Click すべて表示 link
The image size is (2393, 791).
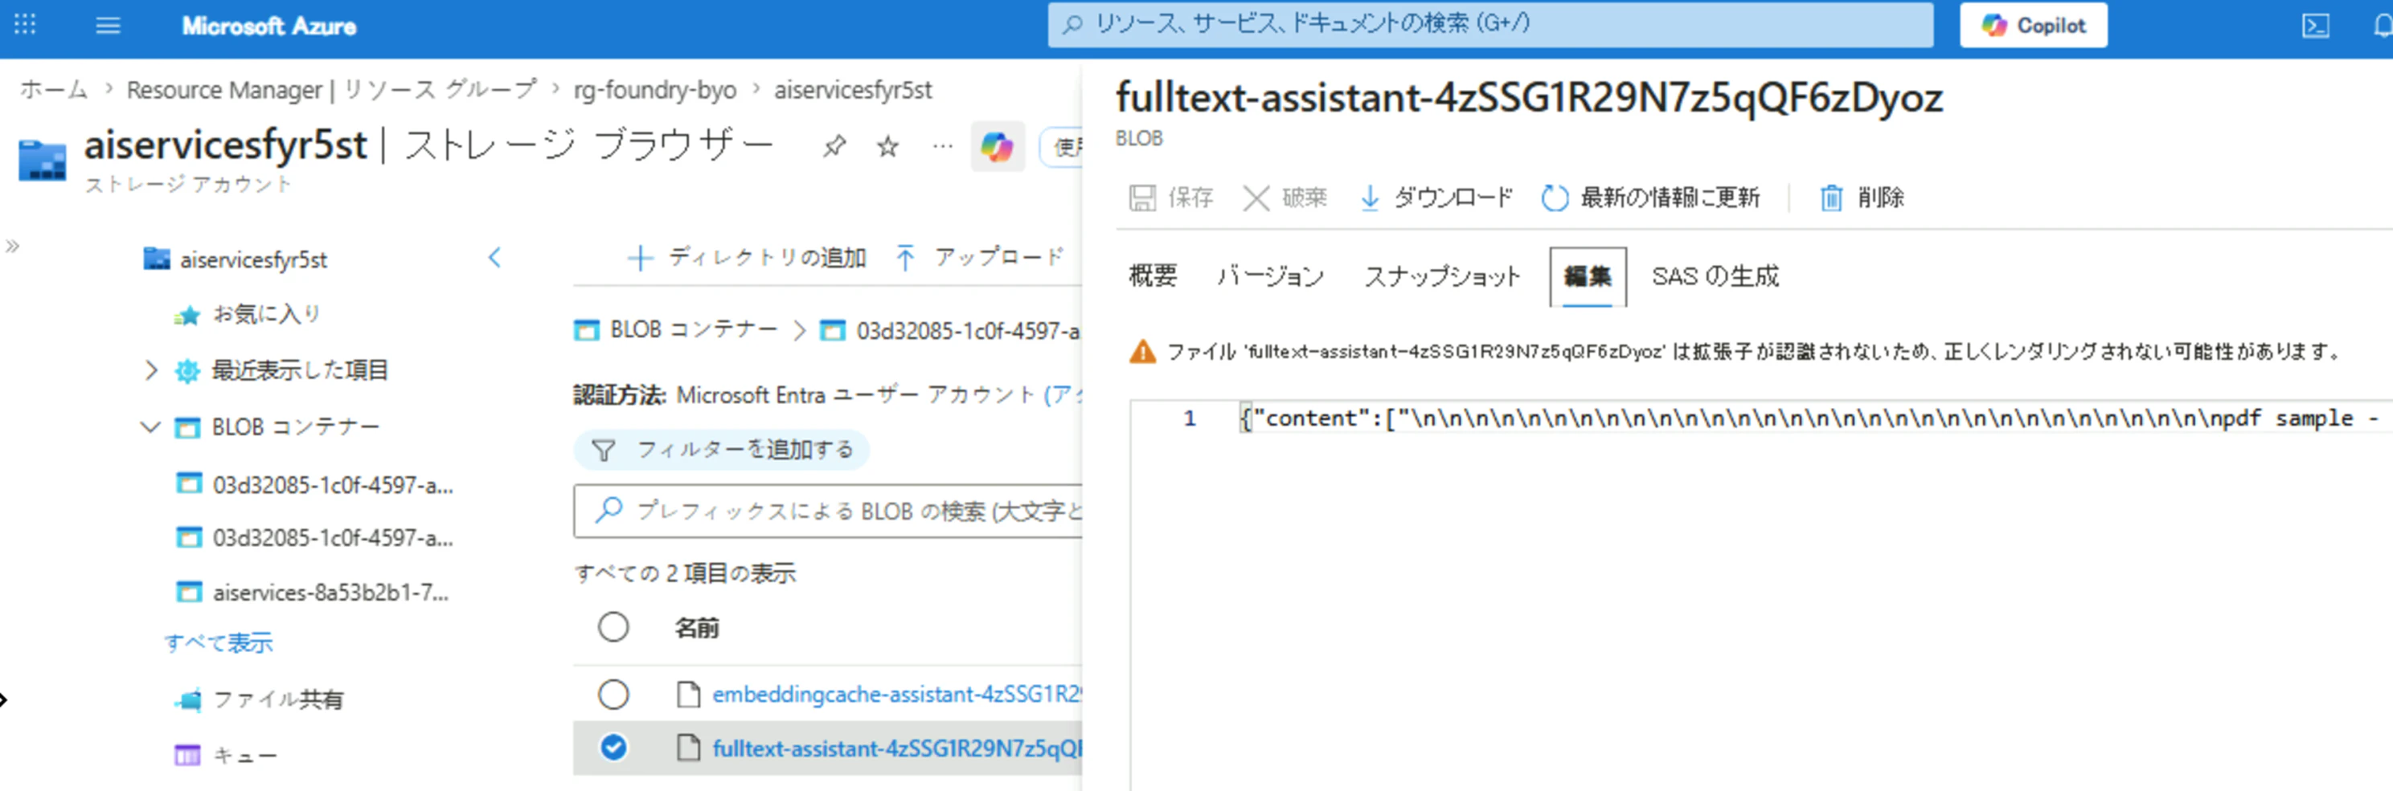pos(219,642)
